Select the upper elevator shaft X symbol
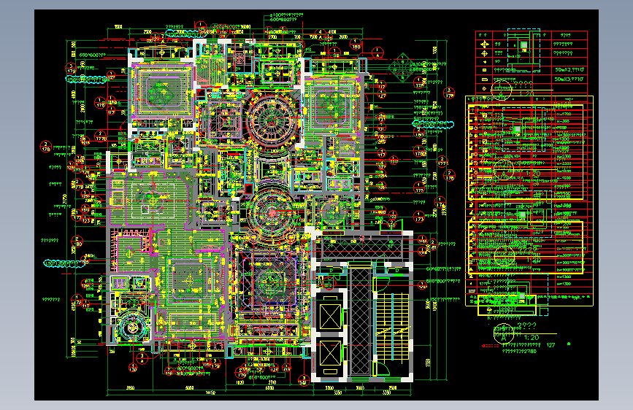Image resolution: width=633 pixels, height=410 pixels. point(330,317)
